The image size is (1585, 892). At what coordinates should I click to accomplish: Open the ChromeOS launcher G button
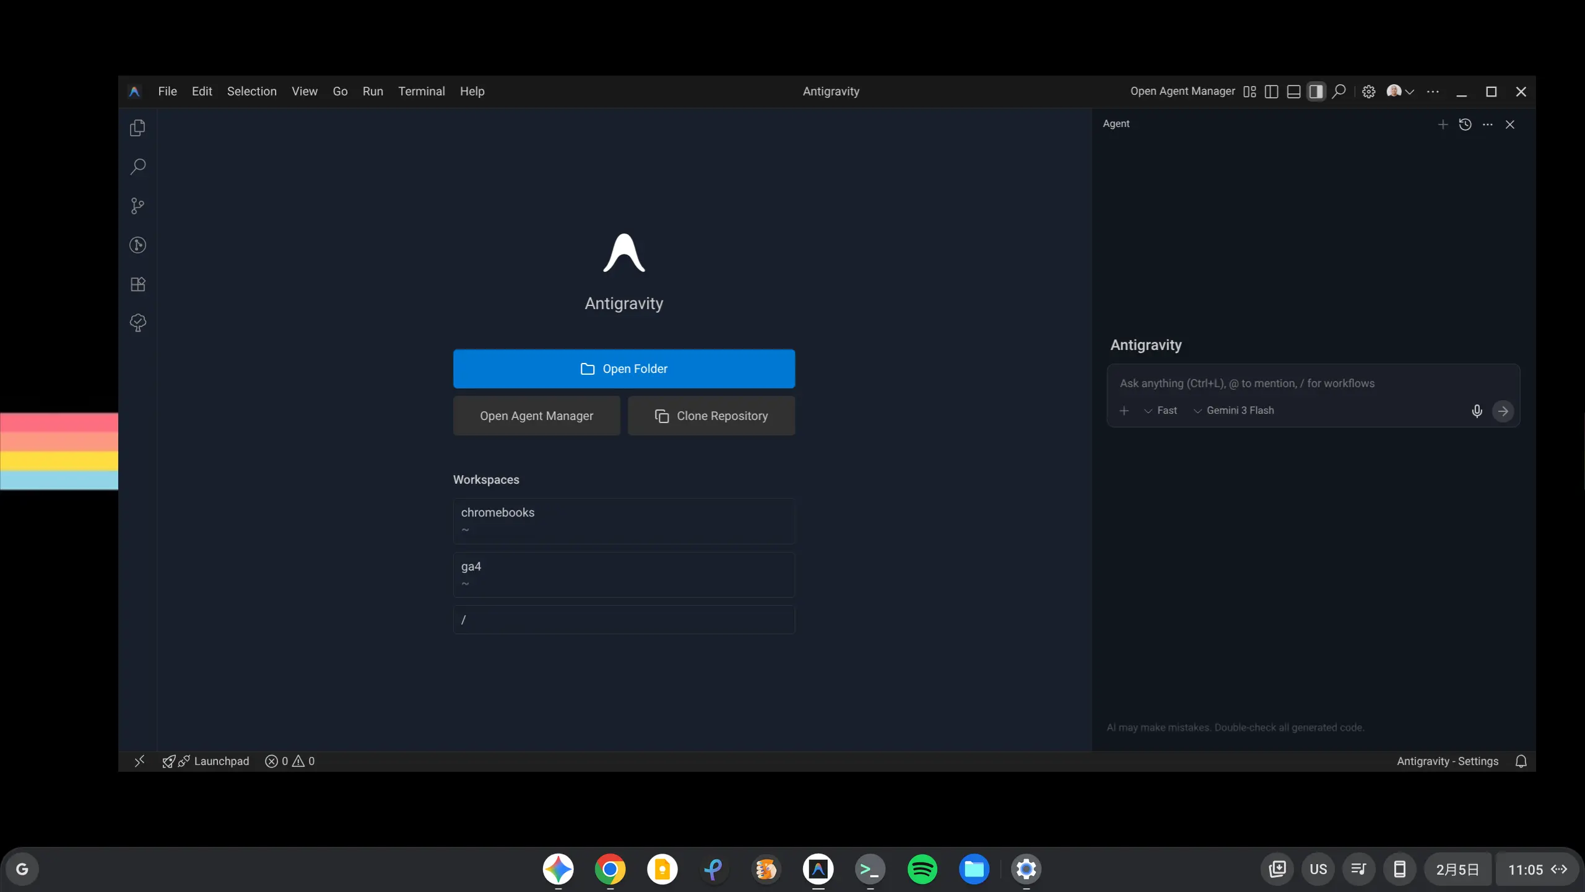[22, 869]
